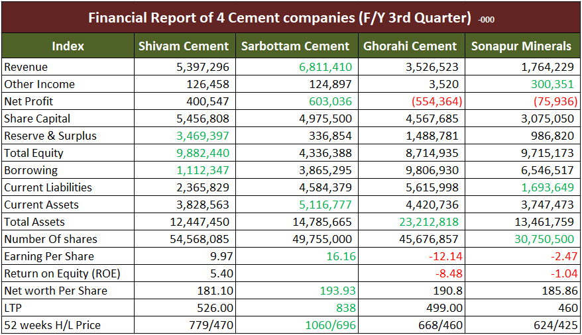Click the Sonapur Minerals column header
Image resolution: width=582 pixels, height=335 pixels.
(522, 46)
